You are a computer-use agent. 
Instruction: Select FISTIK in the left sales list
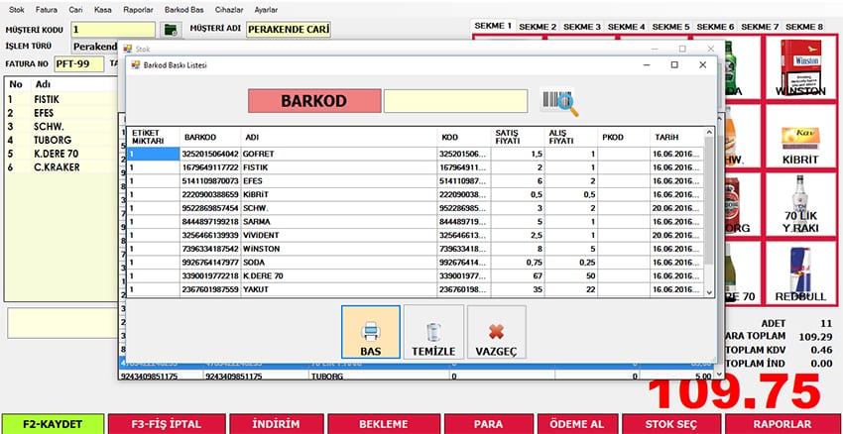coord(47,99)
